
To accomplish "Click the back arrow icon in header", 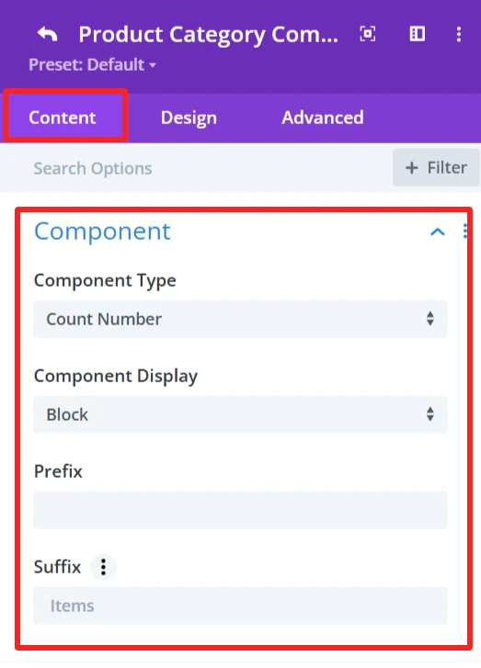I will [47, 34].
